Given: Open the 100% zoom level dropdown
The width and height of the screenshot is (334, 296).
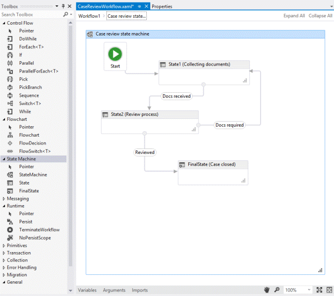Looking at the screenshot, I should point(309,290).
